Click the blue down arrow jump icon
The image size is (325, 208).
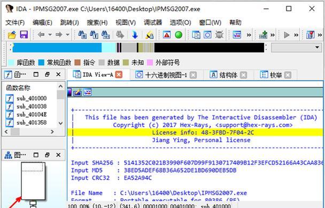[x=135, y=35]
